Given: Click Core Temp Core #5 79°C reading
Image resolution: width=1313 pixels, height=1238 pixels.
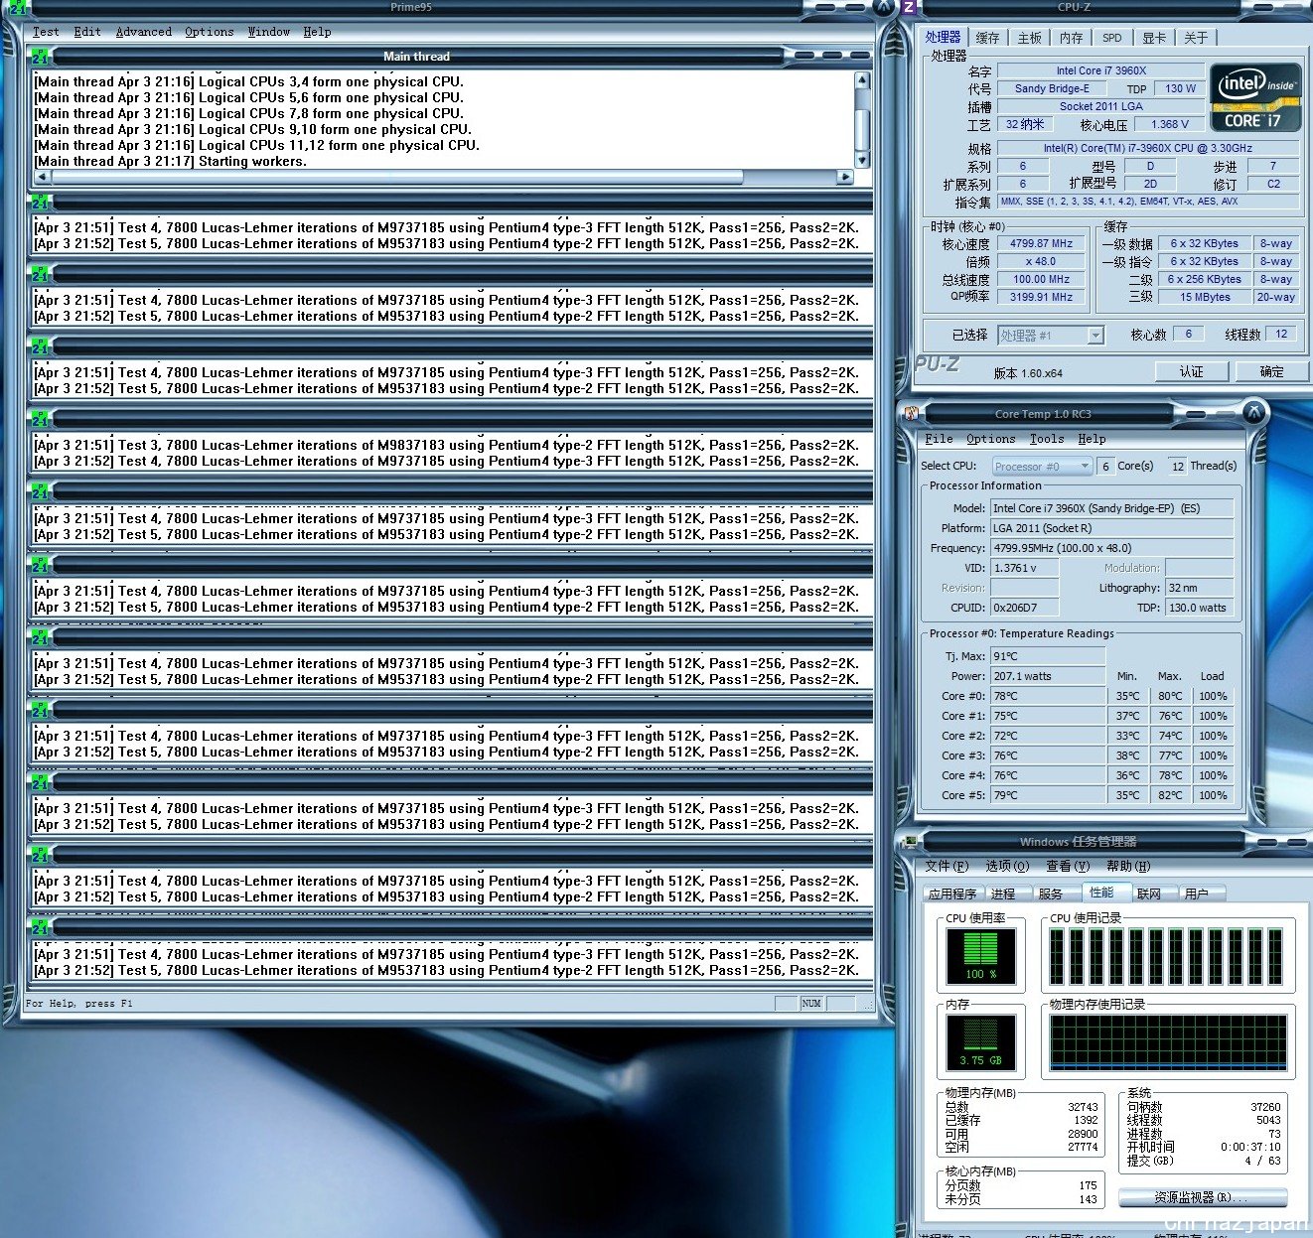Looking at the screenshot, I should point(1048,795).
